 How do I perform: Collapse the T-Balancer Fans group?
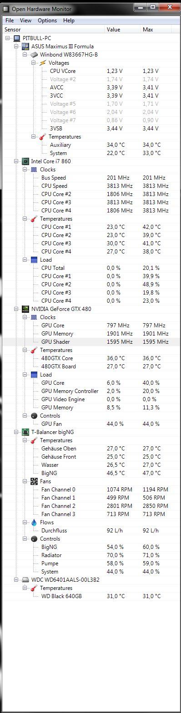(25, 481)
